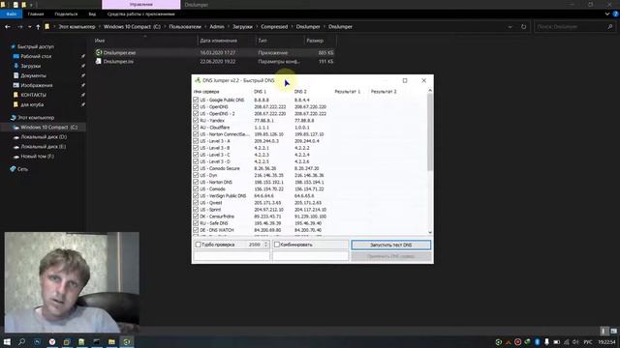Open Средства работы с приложениями tab
Image resolution: width=620 pixels, height=348 pixels.
140,14
